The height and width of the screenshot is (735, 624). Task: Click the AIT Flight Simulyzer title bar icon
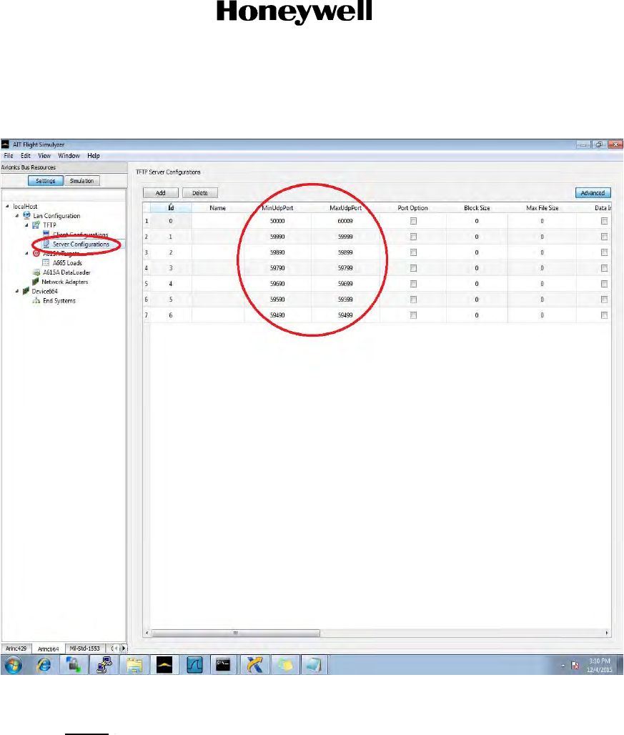[6, 144]
